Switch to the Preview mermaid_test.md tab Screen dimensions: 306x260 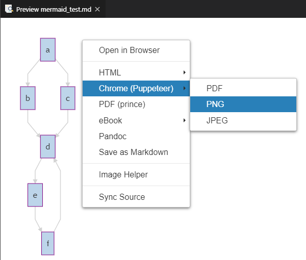pyautogui.click(x=54, y=9)
